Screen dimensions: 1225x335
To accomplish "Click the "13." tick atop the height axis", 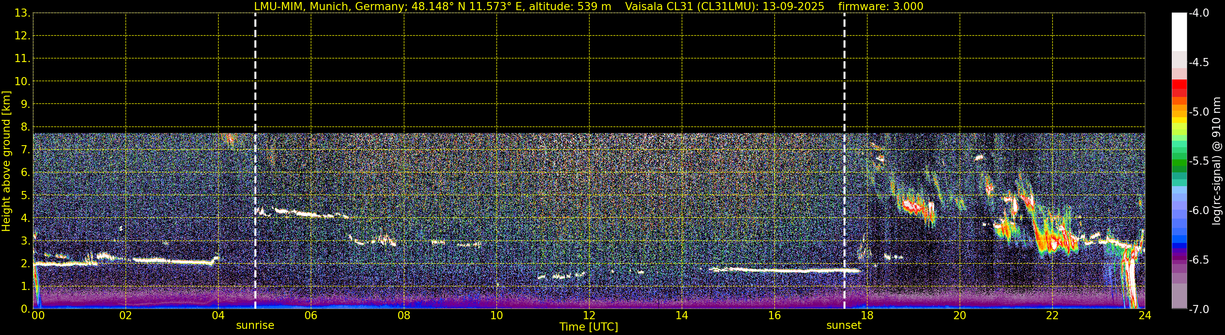I will 21,13.
